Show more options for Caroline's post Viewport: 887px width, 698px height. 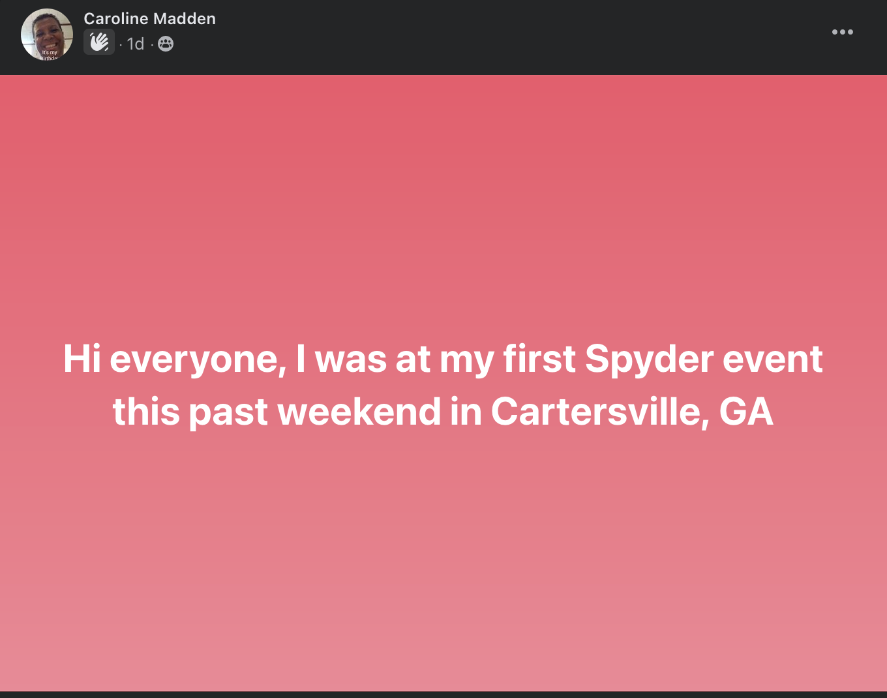tap(842, 32)
